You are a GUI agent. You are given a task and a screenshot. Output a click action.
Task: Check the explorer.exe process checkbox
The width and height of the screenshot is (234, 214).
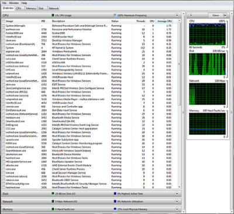point(4,52)
